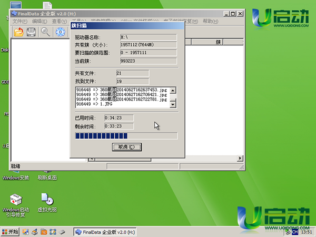The height and width of the screenshot is (237, 316).
Task: Click the scan list scroll-up arrow
Action: [x=173, y=91]
